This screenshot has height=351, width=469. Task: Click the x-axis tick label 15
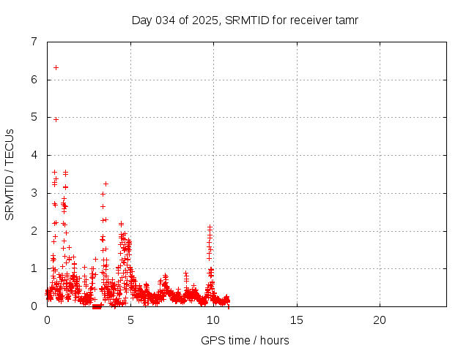[x=297, y=320]
